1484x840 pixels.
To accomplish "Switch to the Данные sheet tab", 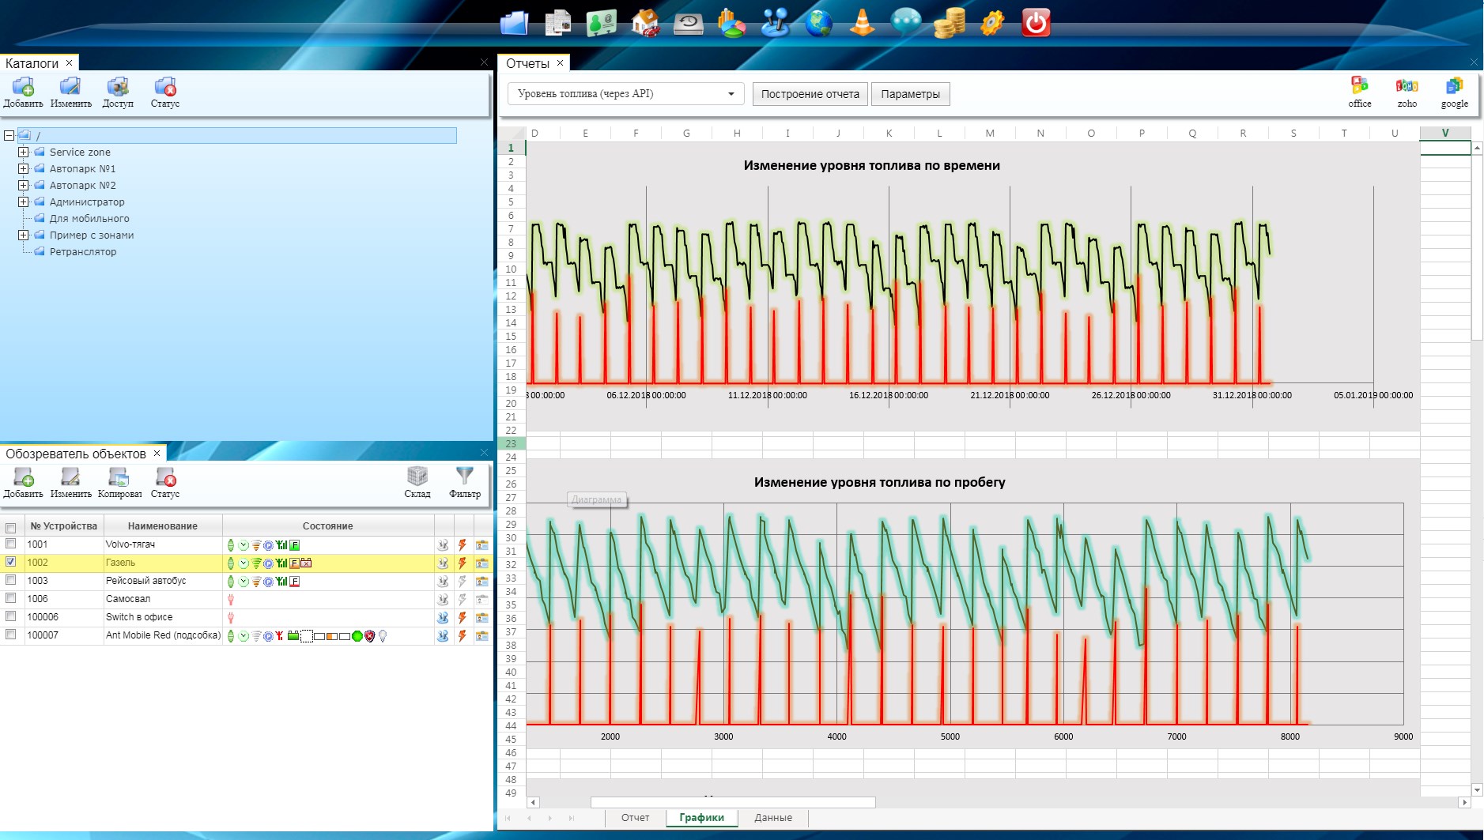I will coord(773,818).
